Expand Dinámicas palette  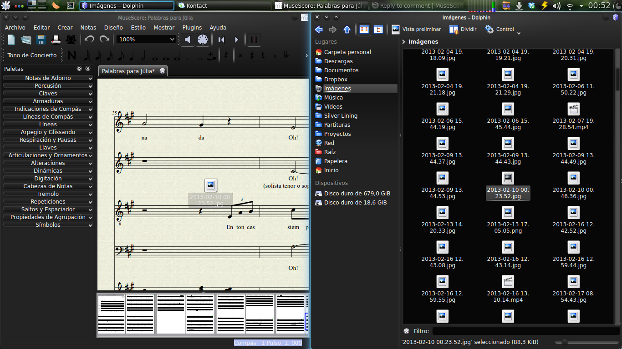click(x=48, y=171)
